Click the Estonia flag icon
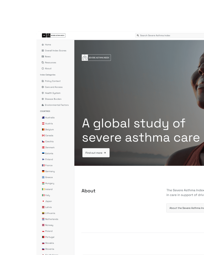The image size is (204, 255). click(x=43, y=153)
